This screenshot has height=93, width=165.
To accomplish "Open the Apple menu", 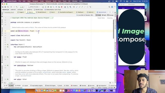I will coord(4,1).
